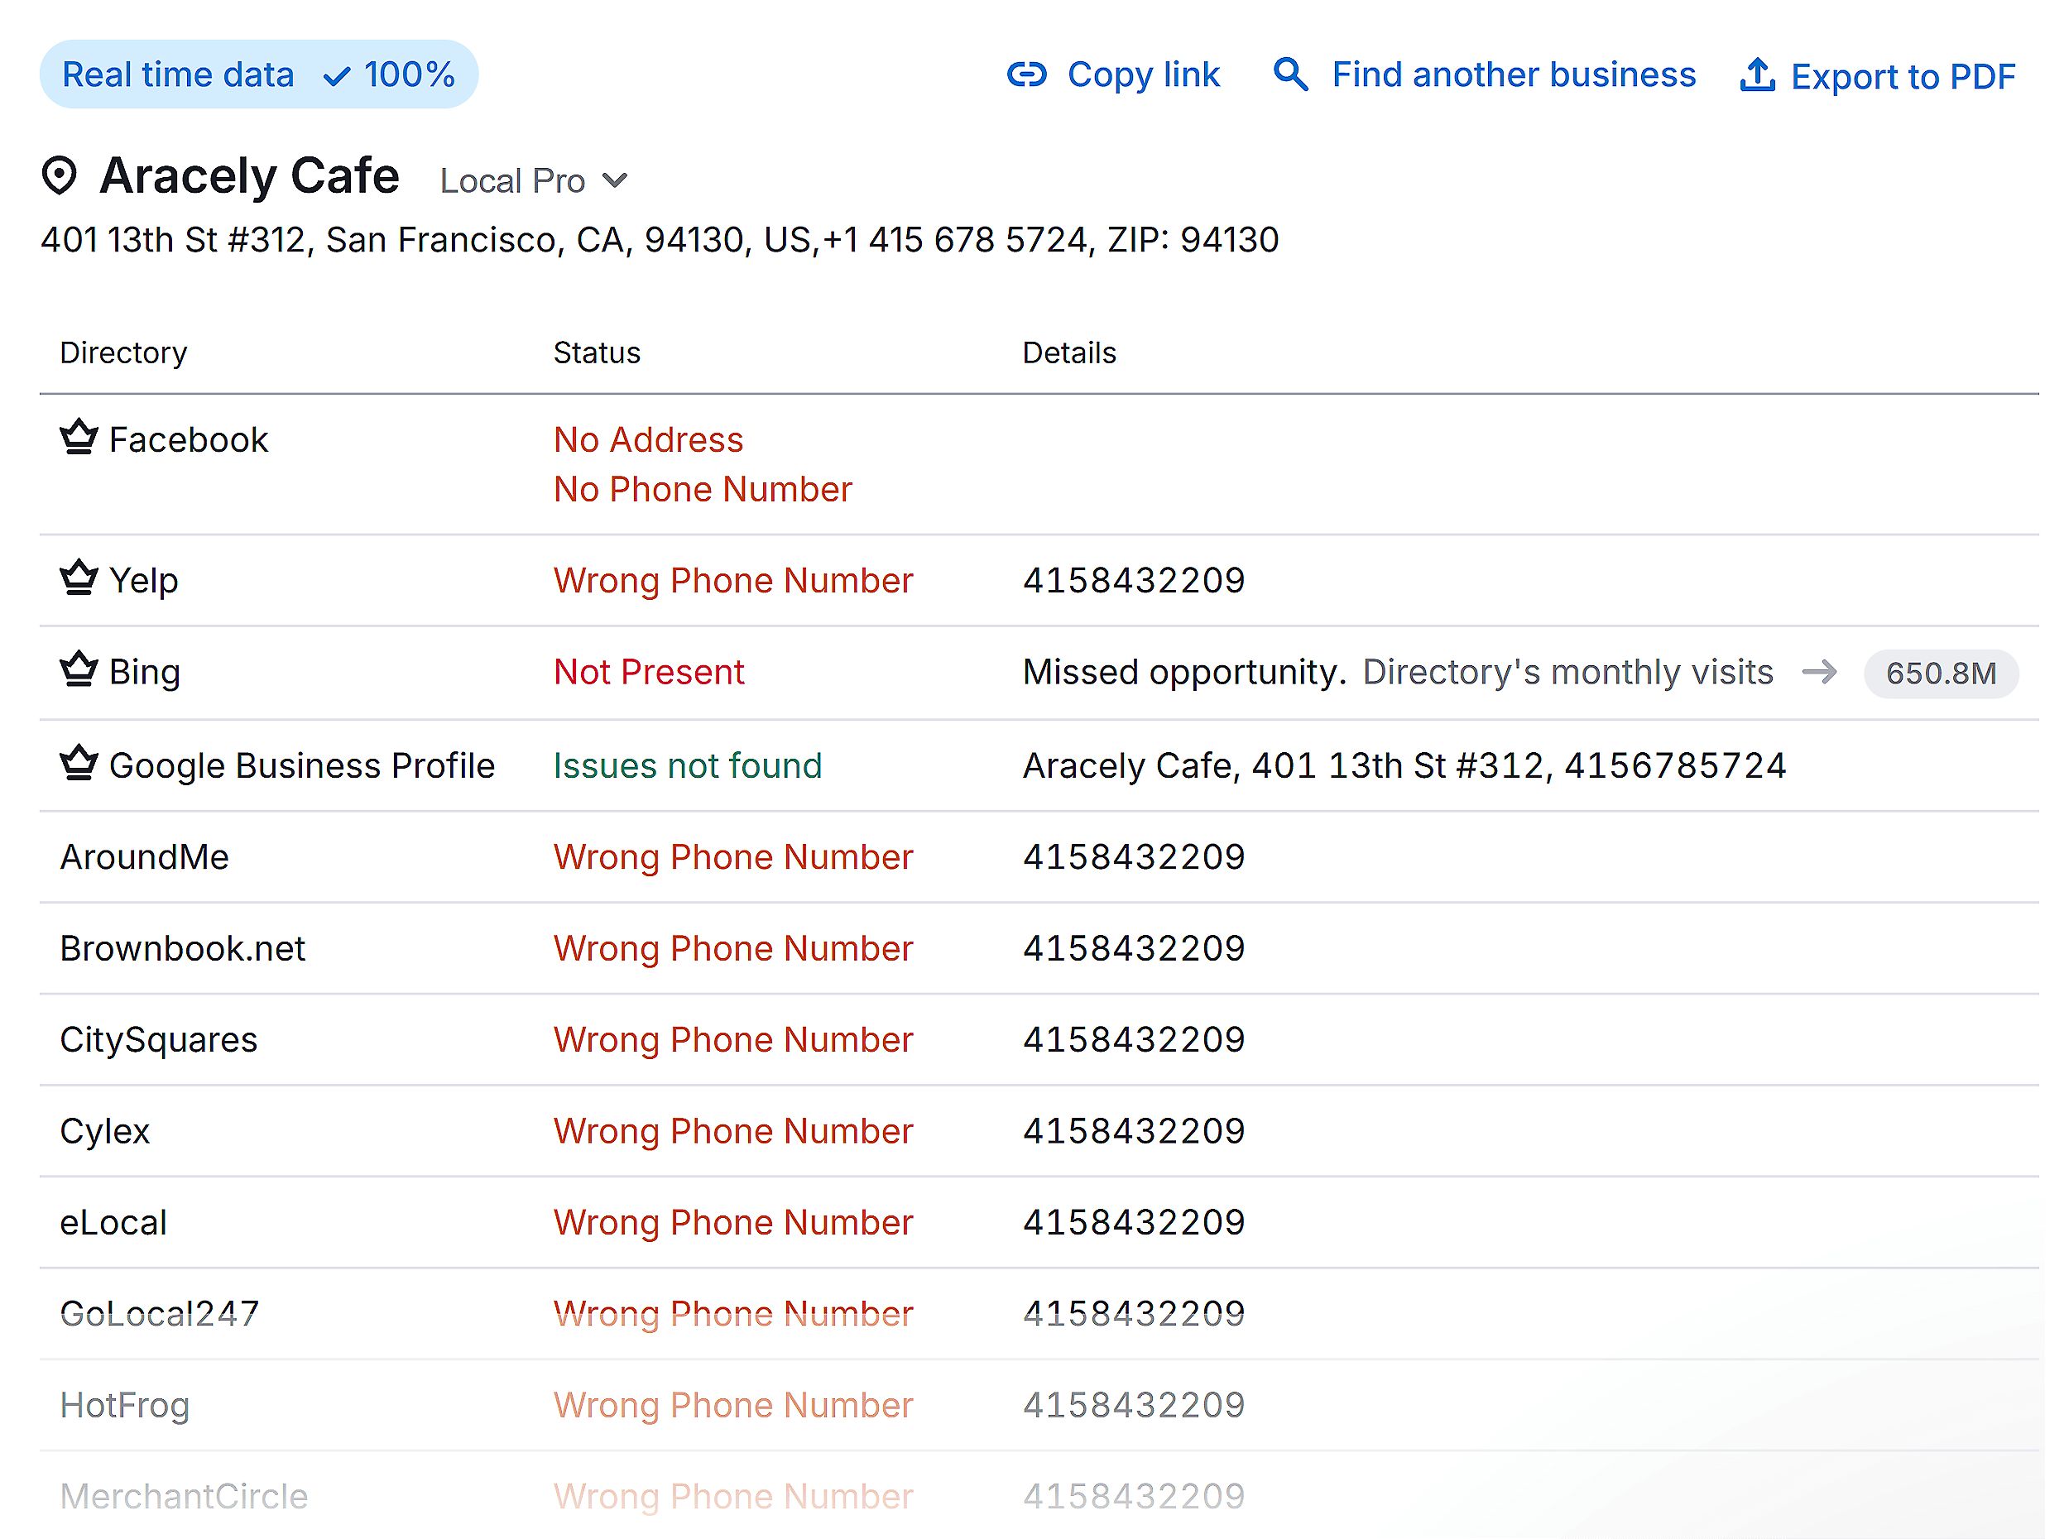Image resolution: width=2069 pixels, height=1539 pixels.
Task: Click phone number 4158432209 in GoLocal247 row
Action: (1134, 1314)
